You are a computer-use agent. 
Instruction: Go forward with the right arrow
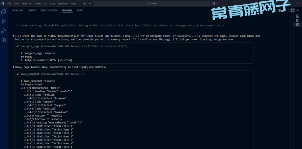90,3
